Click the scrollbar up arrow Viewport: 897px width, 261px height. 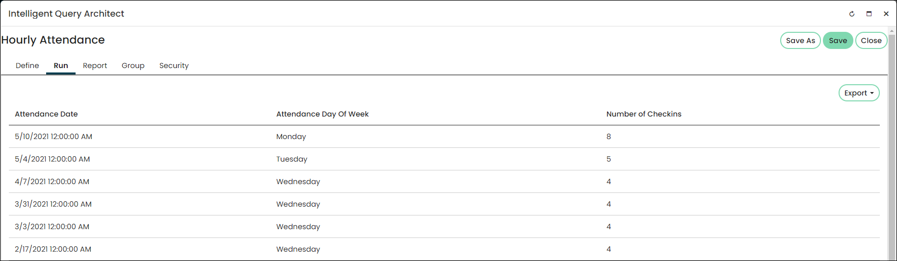click(892, 31)
